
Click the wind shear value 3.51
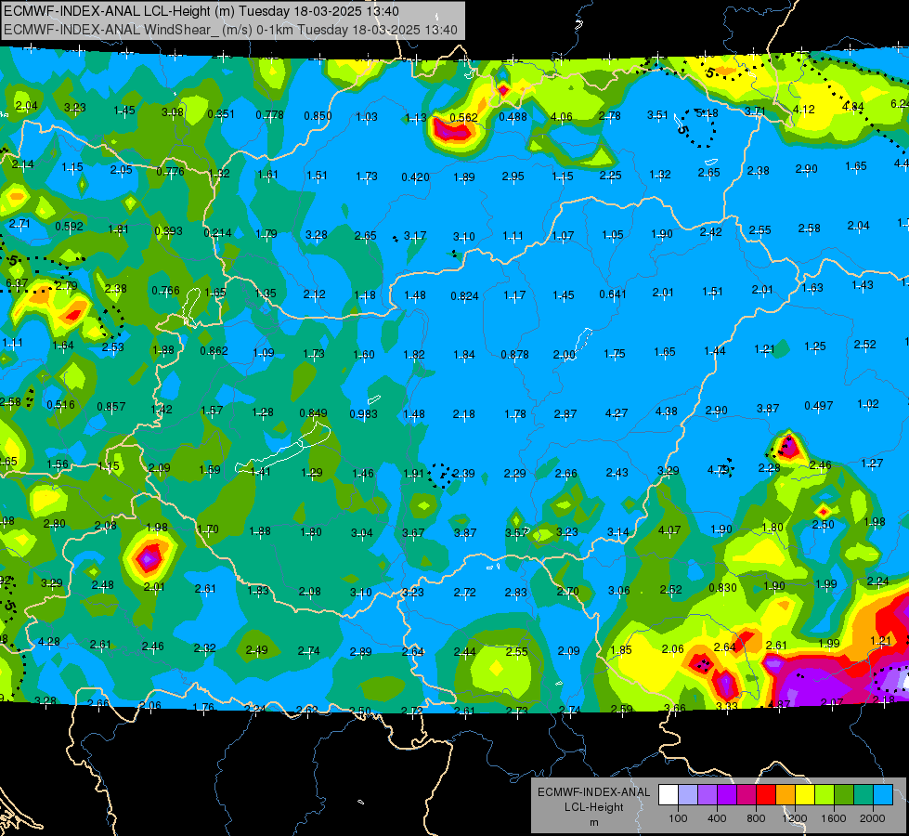click(x=658, y=115)
